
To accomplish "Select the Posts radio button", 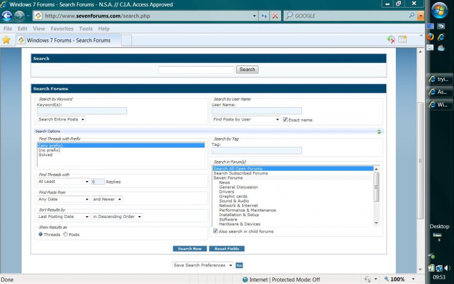I will coord(65,234).
